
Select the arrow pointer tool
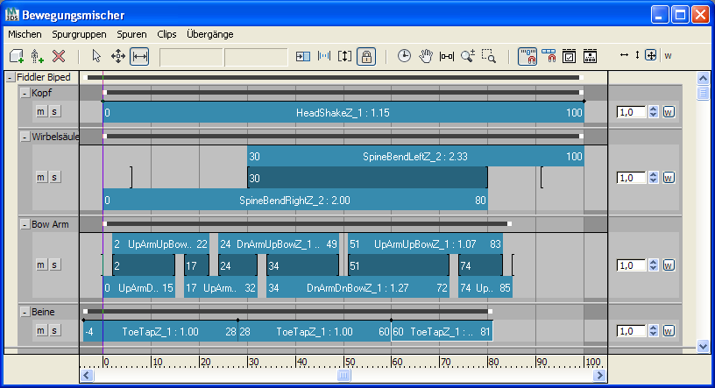point(96,57)
